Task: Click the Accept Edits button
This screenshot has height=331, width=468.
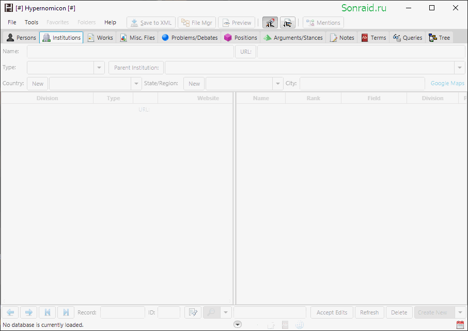Action: coord(332,312)
